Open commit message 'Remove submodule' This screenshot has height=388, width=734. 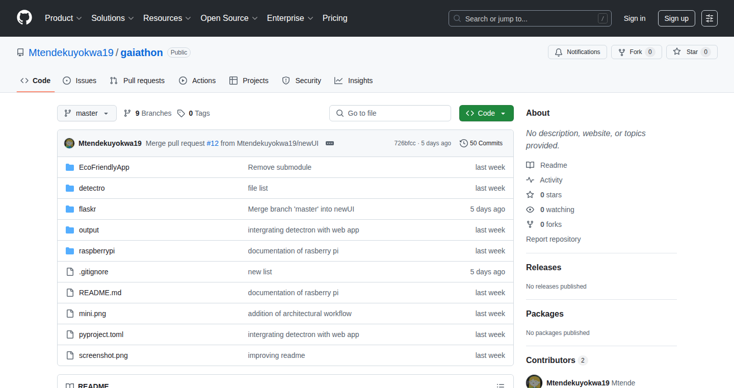[280, 167]
